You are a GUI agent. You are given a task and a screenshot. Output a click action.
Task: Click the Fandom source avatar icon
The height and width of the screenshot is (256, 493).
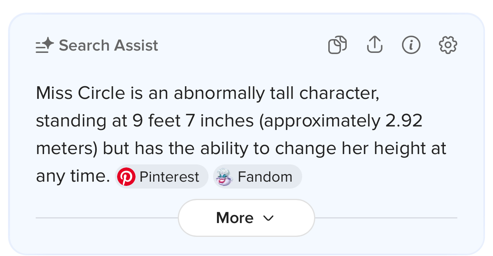pos(224,177)
